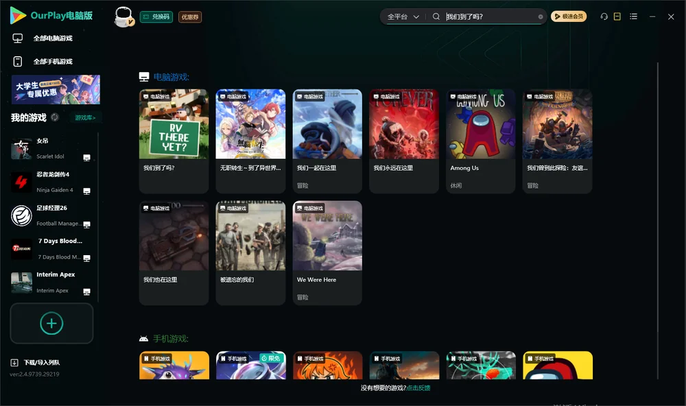Focus the search input field
This screenshot has width=686, height=406.
click(490, 16)
